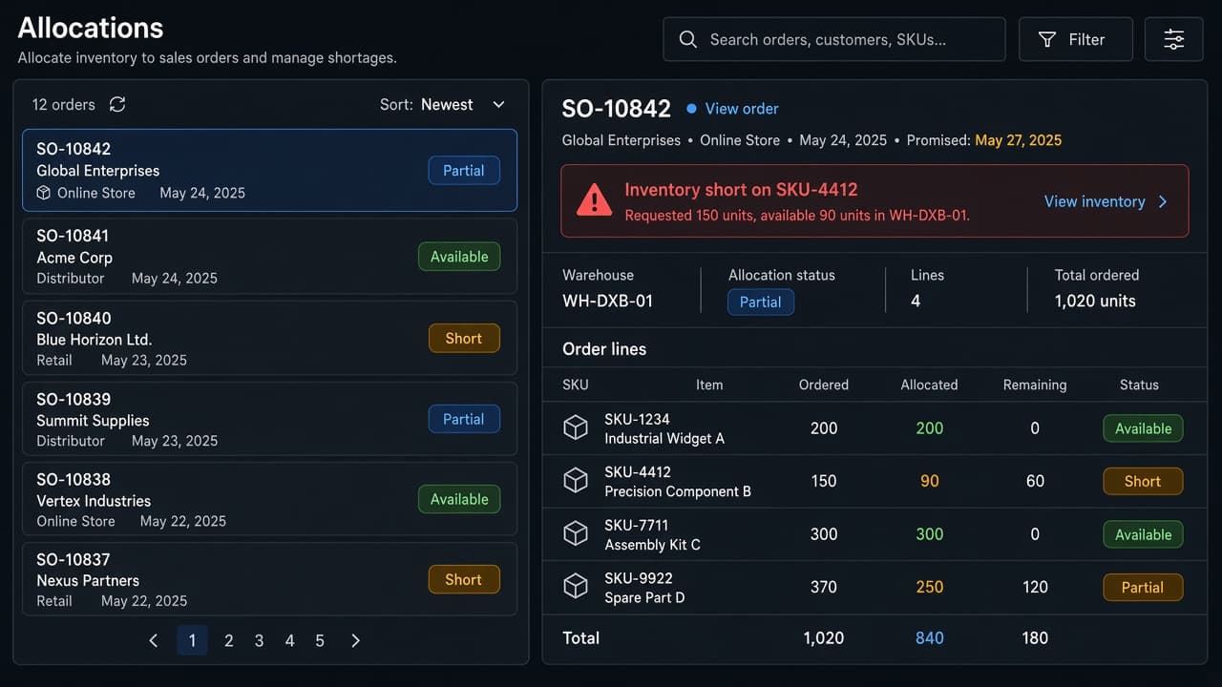This screenshot has height=687, width=1222.
Task: Click the red inventory warning triangle
Action: (594, 200)
